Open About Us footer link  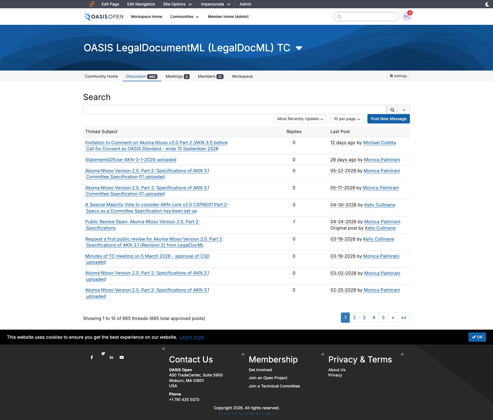point(337,370)
